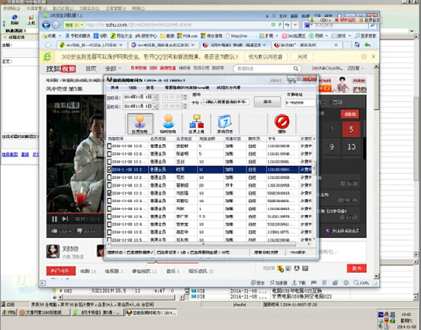This screenshot has width=421, height=330.
Task: Open the 电影 category tab below video
Action: coord(88,271)
